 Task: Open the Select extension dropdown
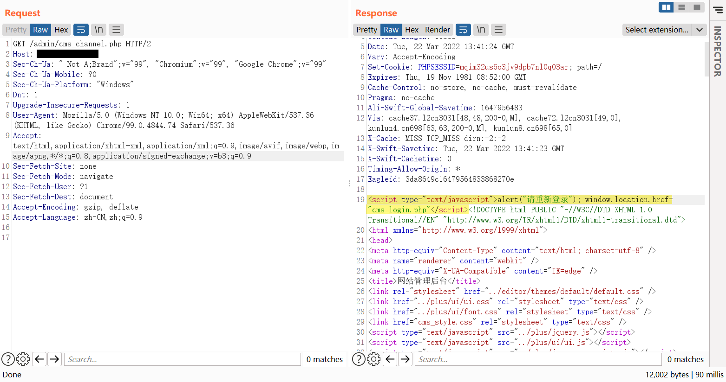[657, 30]
